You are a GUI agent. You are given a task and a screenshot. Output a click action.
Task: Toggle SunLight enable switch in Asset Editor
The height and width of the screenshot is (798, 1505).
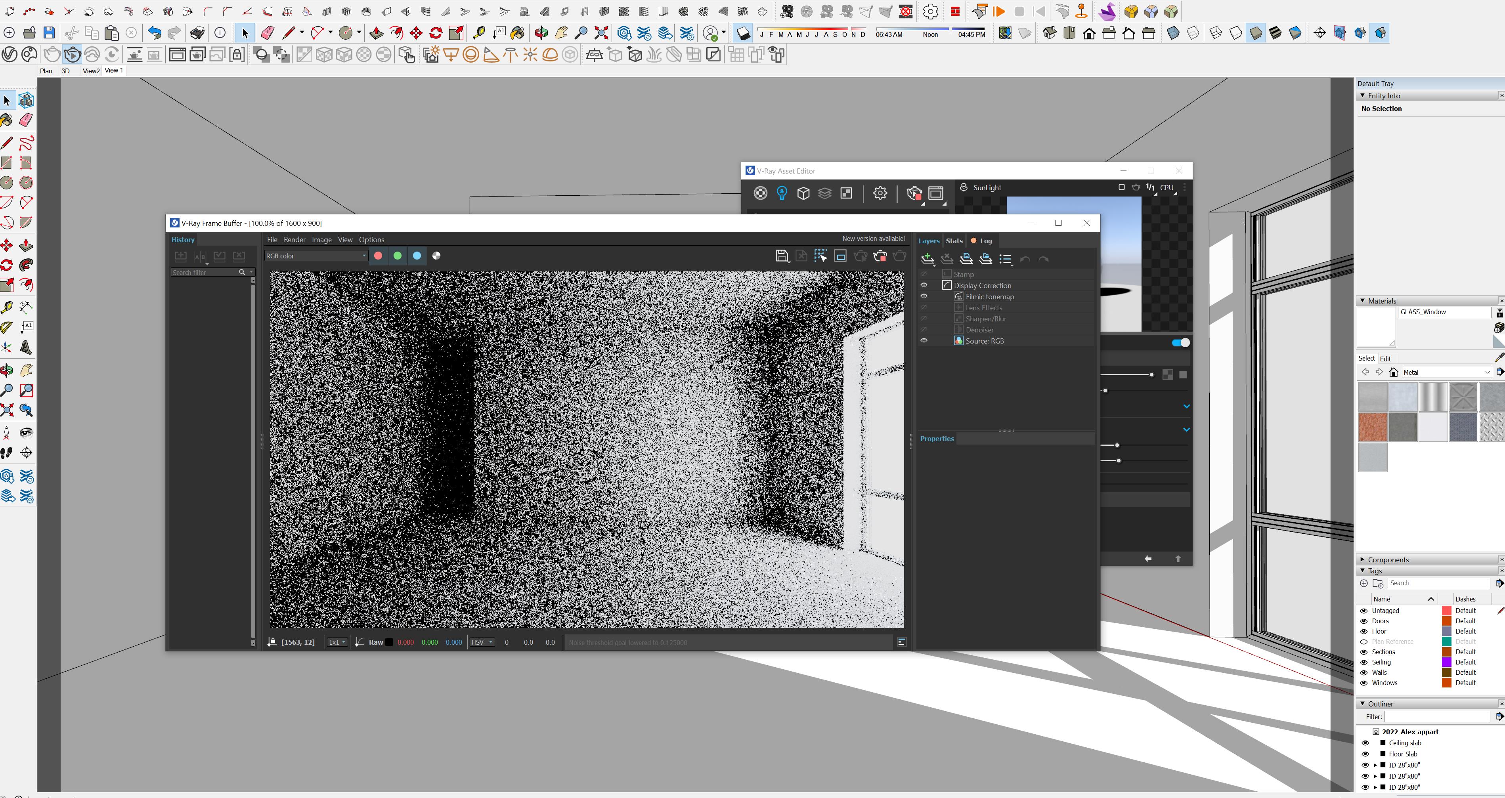pos(1181,342)
